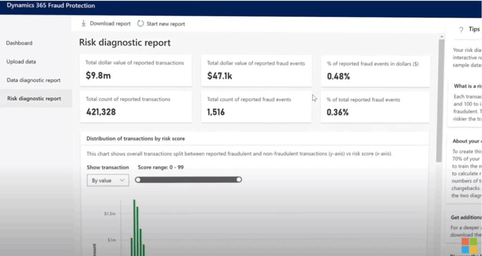This screenshot has height=256, width=482.
Task: Click the Tips question mark icon
Action: click(461, 30)
